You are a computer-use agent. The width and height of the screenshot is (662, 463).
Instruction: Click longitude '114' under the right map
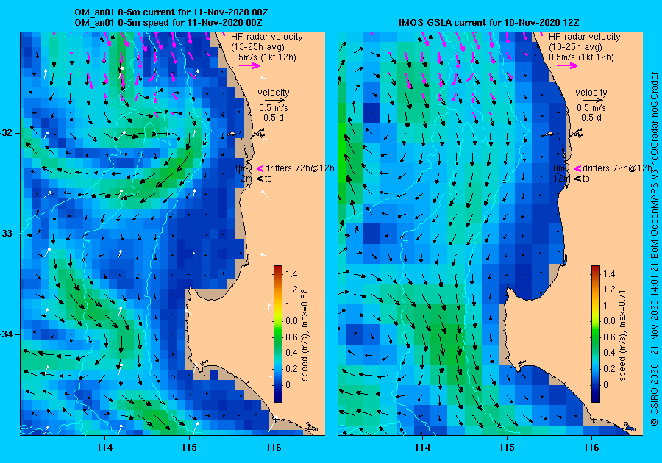(423, 448)
